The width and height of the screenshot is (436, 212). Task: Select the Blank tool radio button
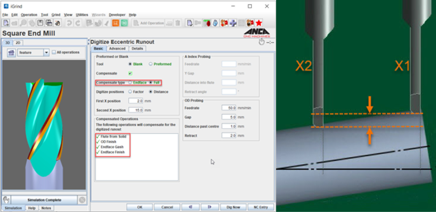coord(130,64)
